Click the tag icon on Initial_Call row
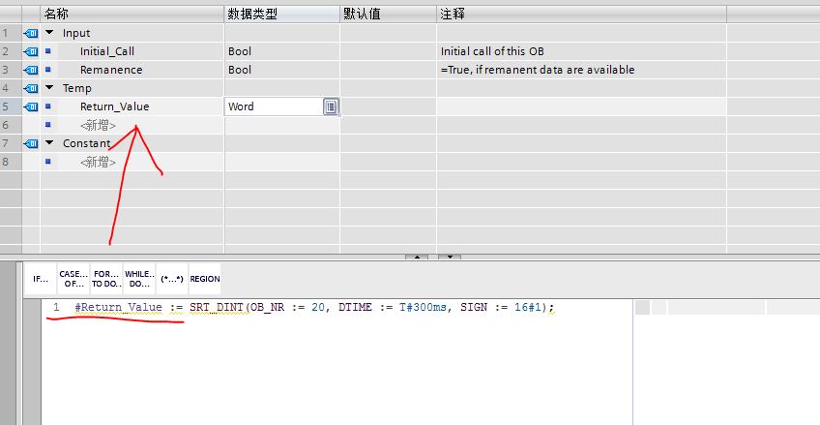Viewport: 820px width, 425px height. click(x=30, y=51)
